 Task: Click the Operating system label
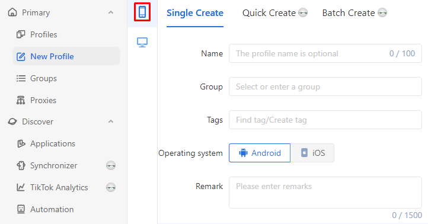190,153
